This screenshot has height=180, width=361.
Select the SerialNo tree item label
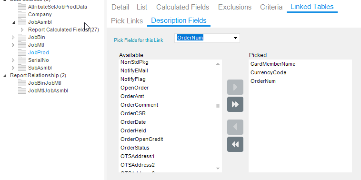click(39, 60)
